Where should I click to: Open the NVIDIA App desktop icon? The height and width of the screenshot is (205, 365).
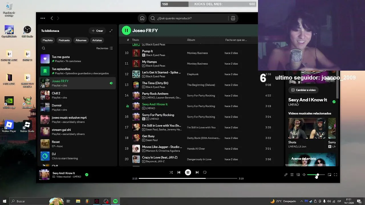[x=9, y=103]
